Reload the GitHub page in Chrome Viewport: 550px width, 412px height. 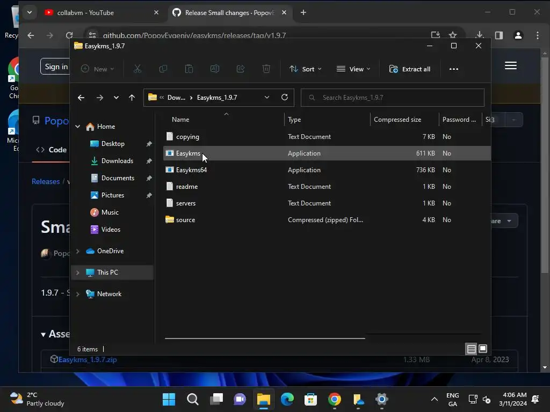[69, 35]
